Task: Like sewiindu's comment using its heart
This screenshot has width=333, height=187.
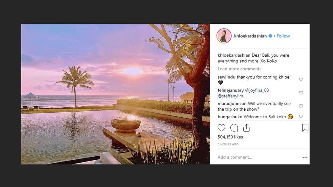Action: tap(301, 79)
